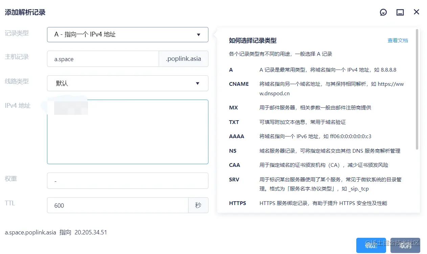Click the 取消 cancel button
This screenshot has height=254, width=427.
click(x=405, y=246)
